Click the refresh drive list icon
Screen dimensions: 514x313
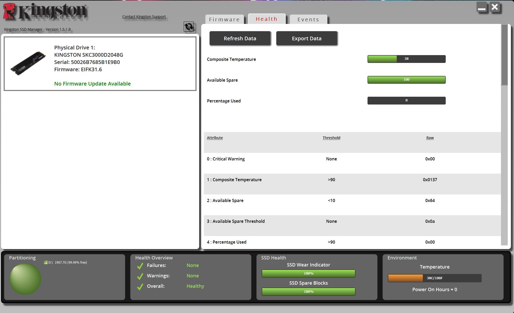pos(189,27)
